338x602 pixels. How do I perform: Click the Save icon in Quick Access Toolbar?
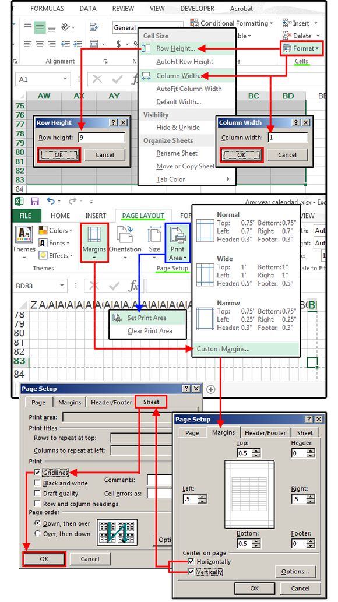pyautogui.click(x=35, y=201)
